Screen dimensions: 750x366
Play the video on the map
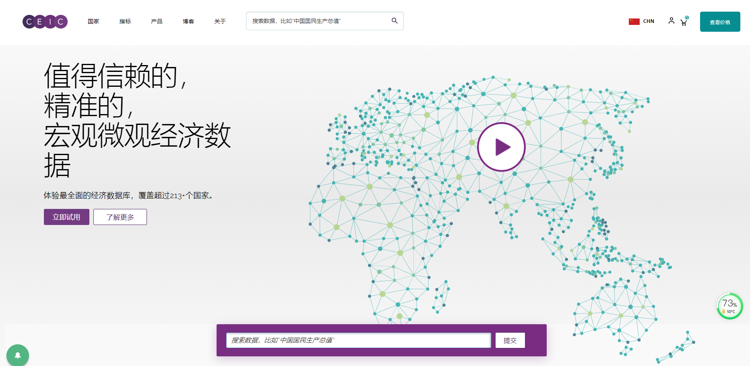tap(501, 147)
